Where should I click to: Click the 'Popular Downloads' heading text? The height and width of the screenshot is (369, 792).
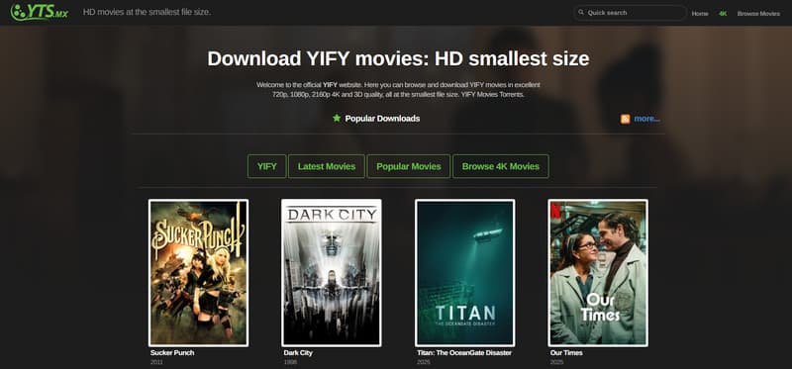point(382,119)
